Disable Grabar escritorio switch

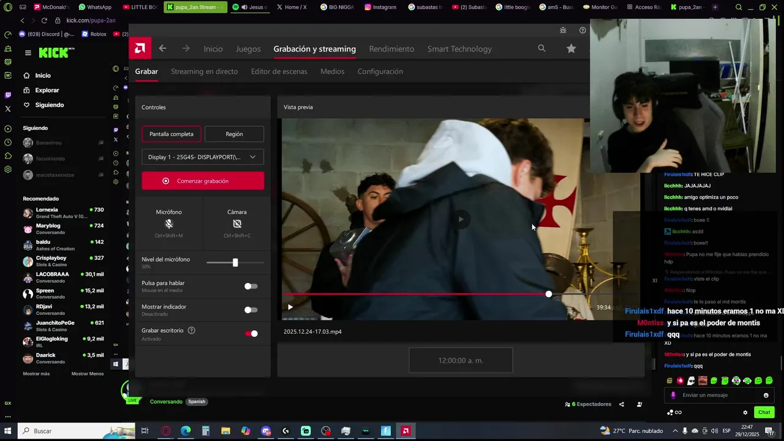point(251,333)
